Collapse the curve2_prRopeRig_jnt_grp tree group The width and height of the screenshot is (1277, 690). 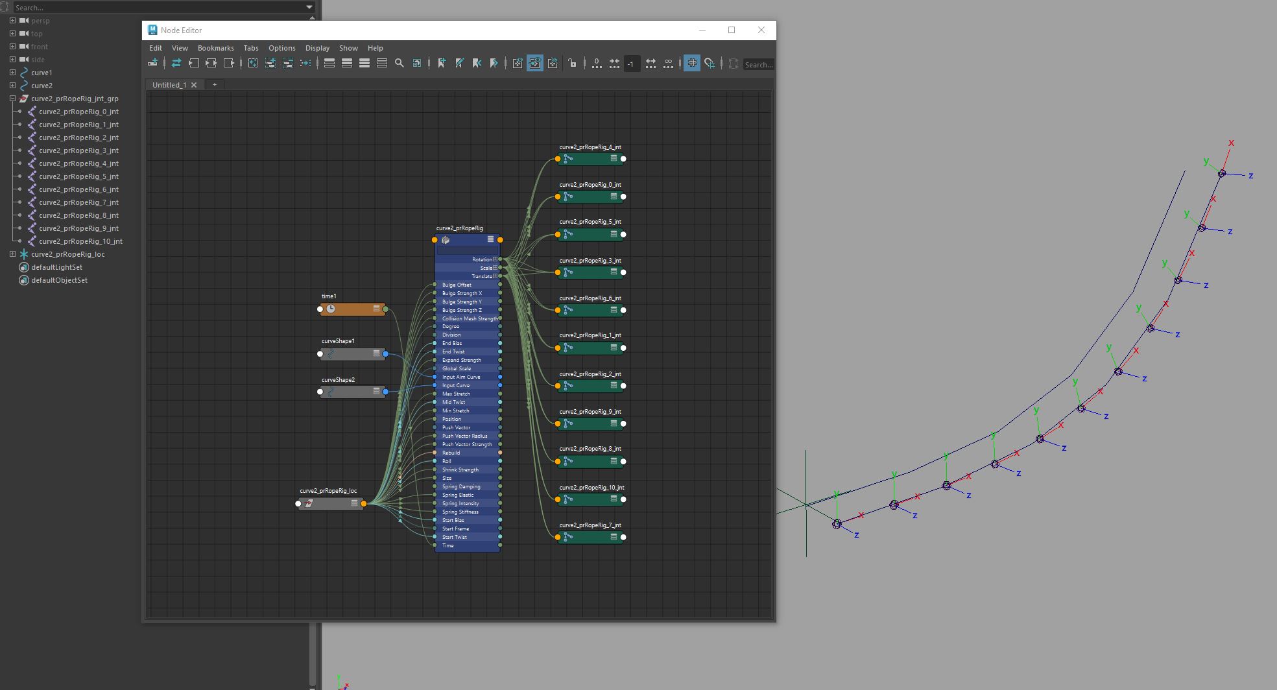(x=12, y=99)
